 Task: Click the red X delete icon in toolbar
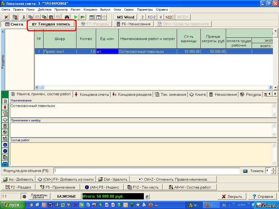tap(6, 17)
